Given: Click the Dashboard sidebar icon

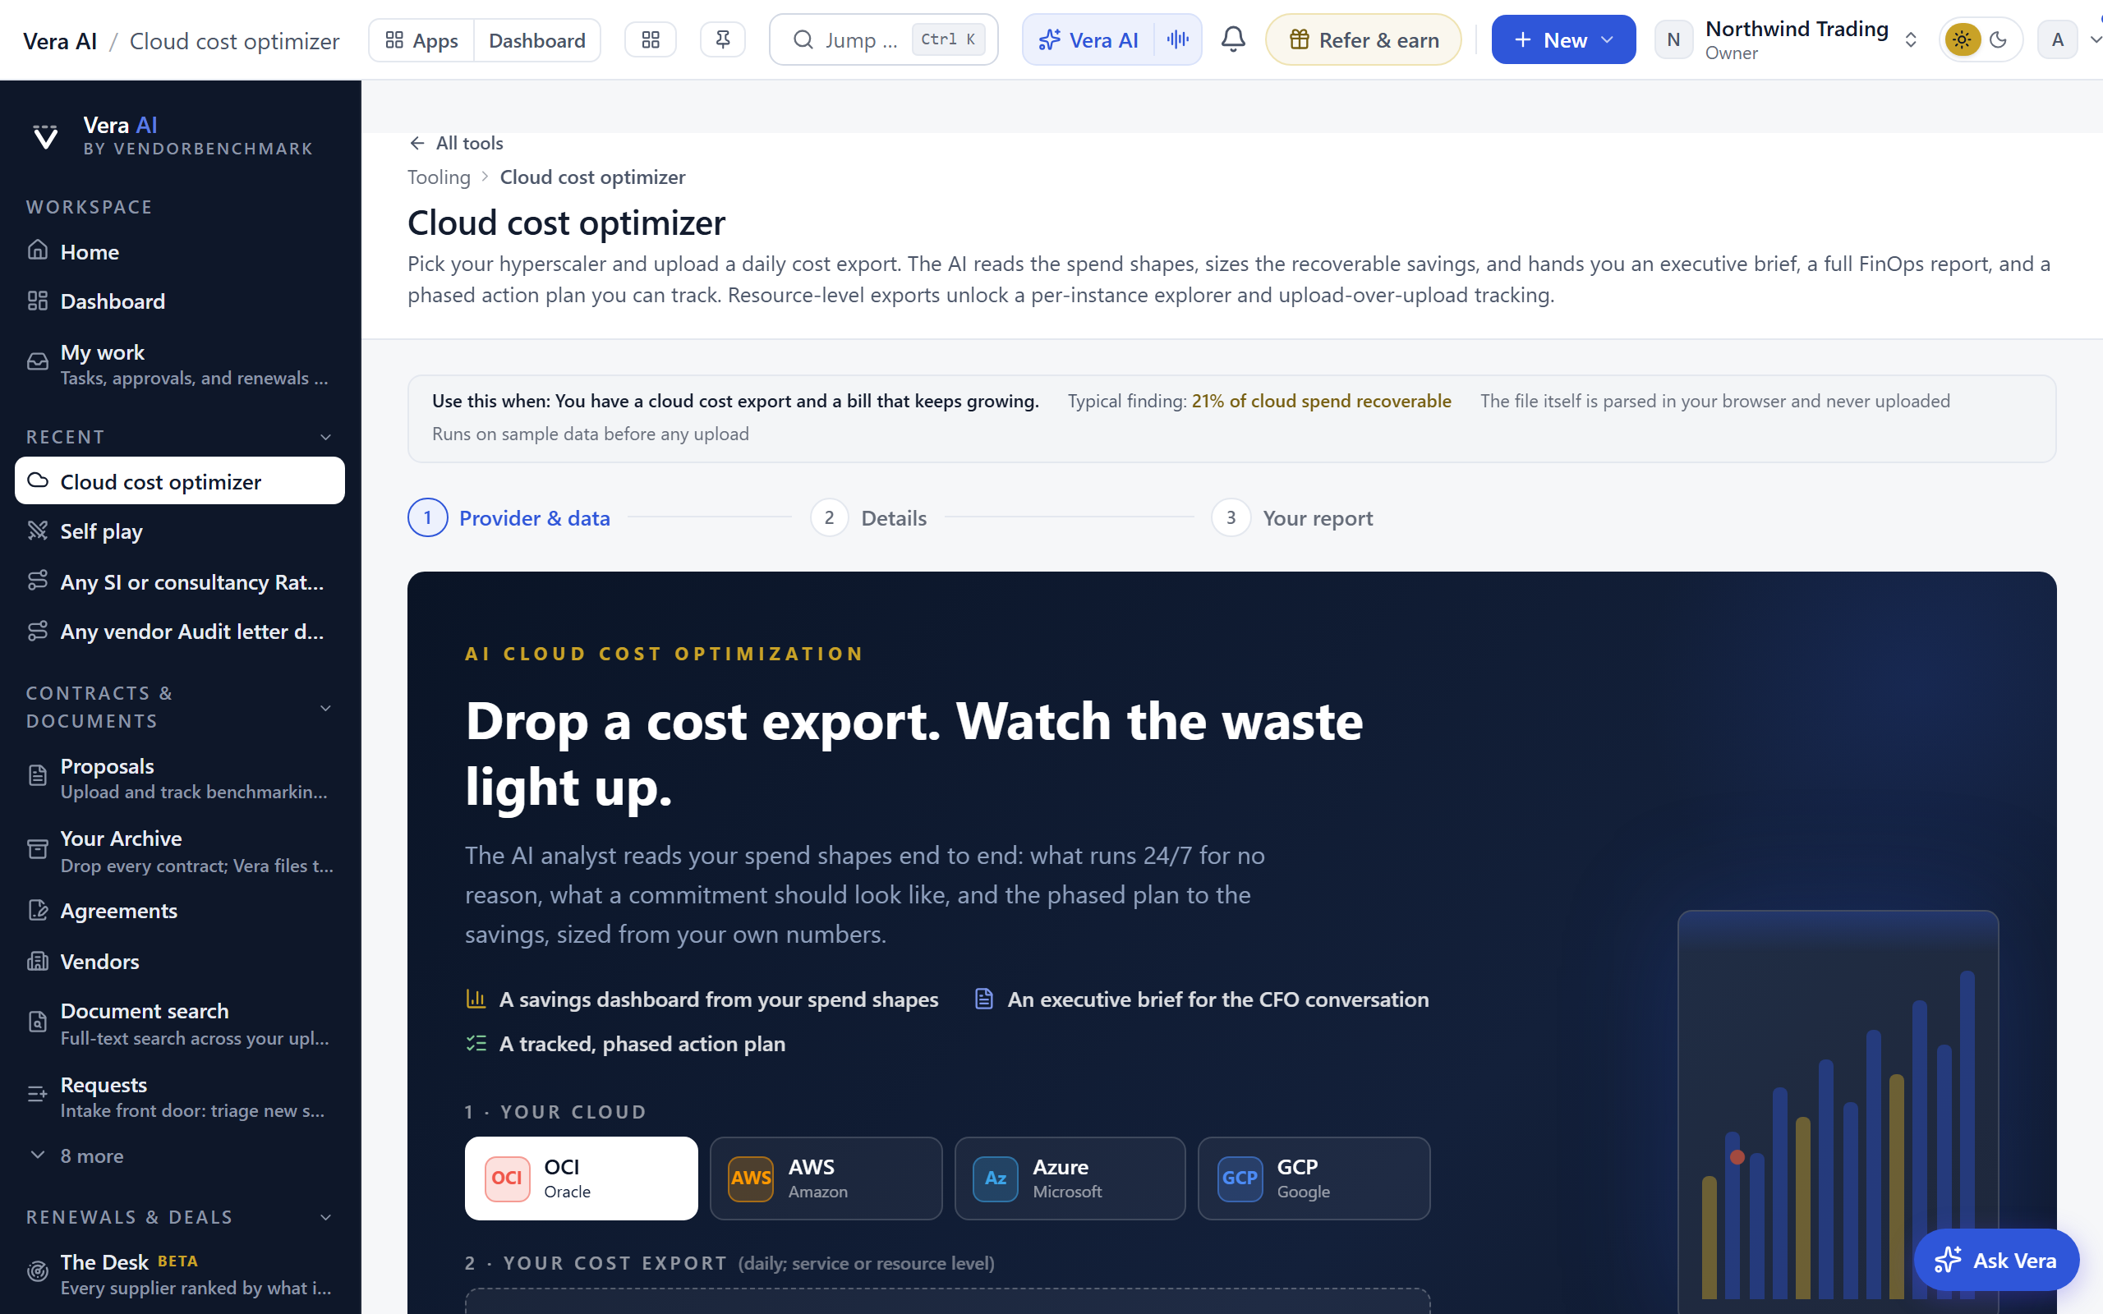Looking at the screenshot, I should pyautogui.click(x=37, y=301).
